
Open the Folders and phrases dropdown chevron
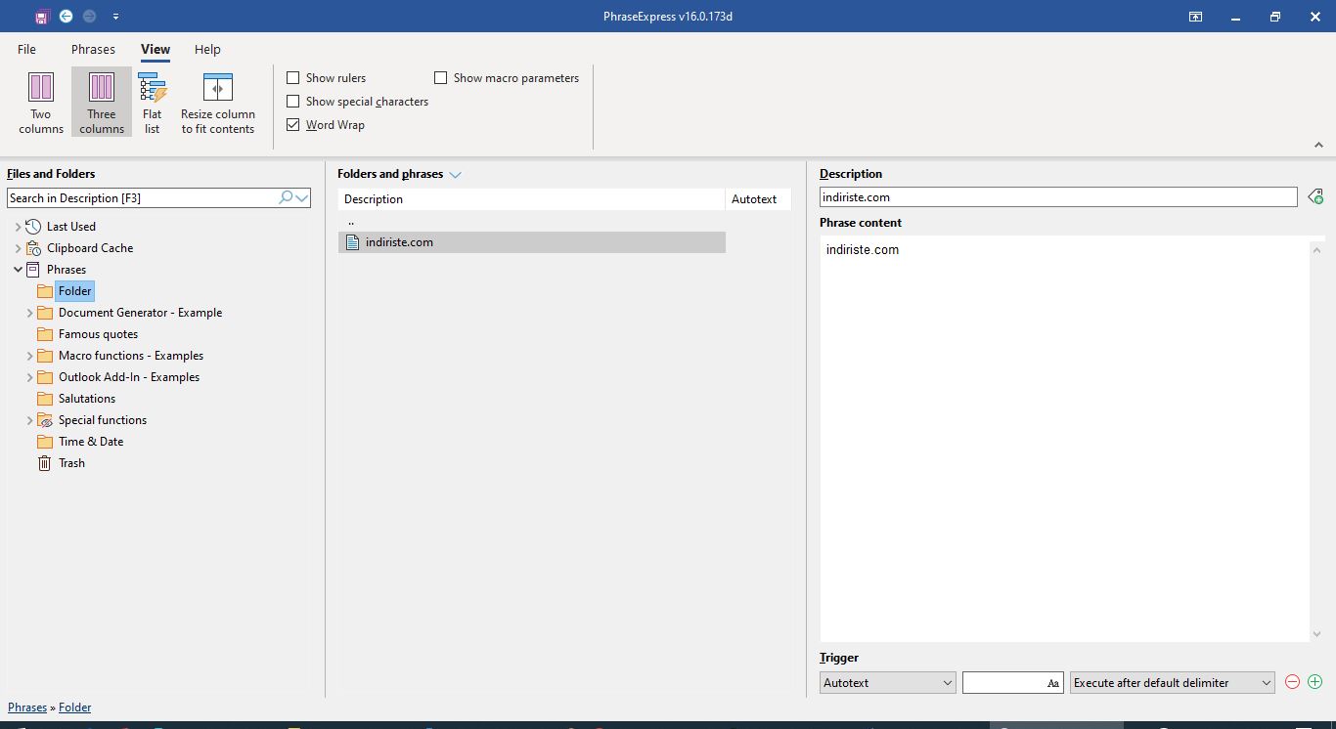455,175
